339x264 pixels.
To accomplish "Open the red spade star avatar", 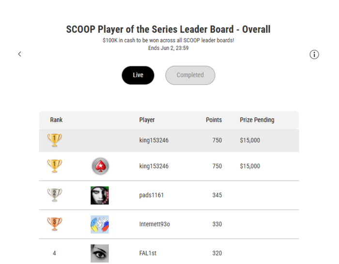I will (100, 166).
